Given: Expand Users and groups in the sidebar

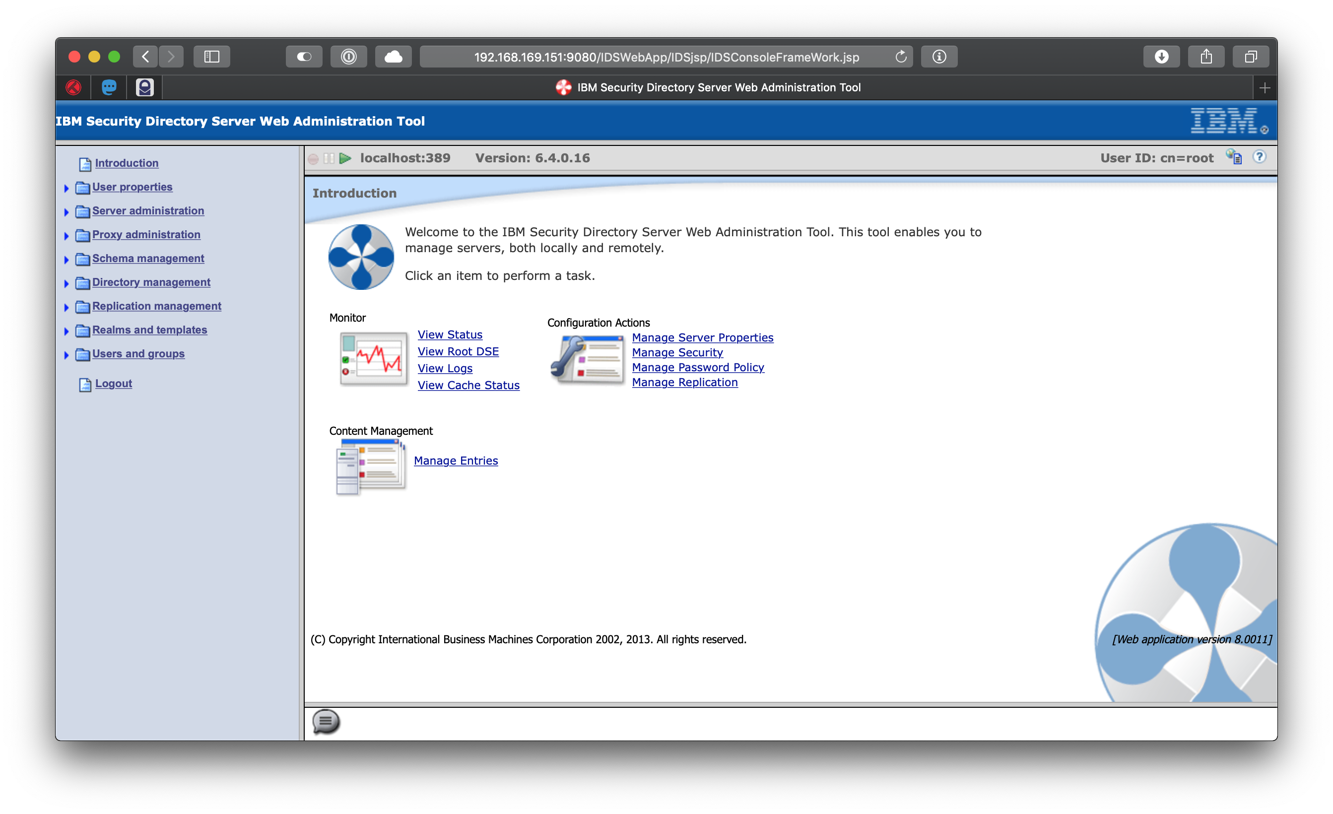Looking at the screenshot, I should (67, 354).
